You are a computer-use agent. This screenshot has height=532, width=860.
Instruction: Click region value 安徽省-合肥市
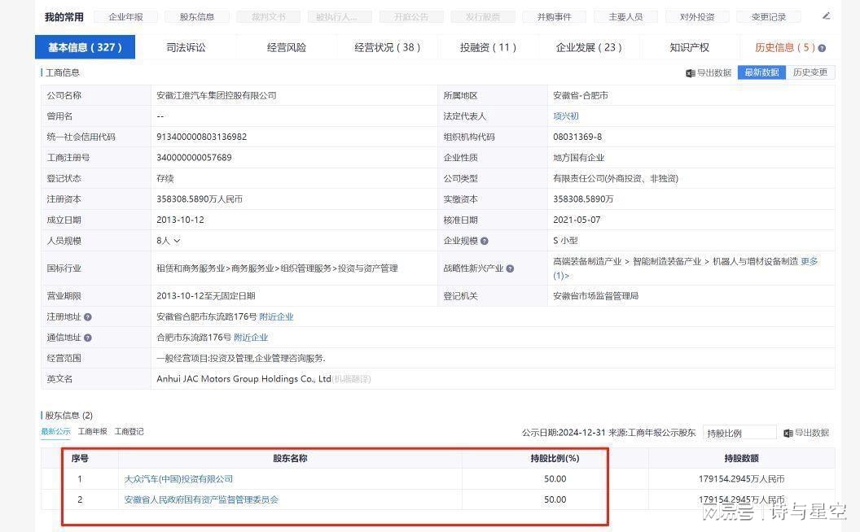pos(581,95)
